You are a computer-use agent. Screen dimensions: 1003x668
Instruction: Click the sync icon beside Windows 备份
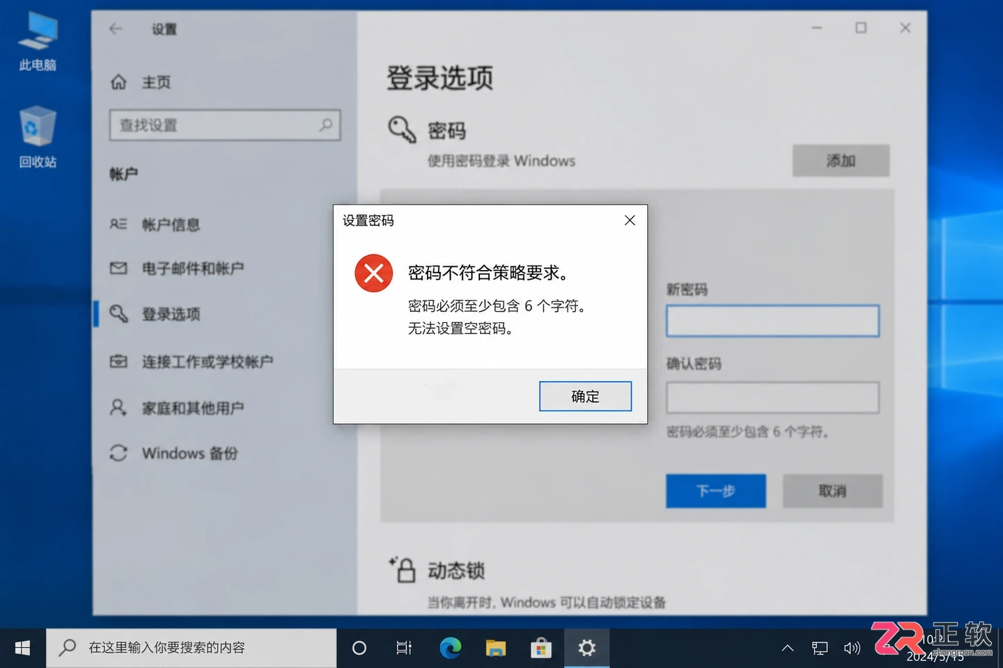pyautogui.click(x=118, y=453)
